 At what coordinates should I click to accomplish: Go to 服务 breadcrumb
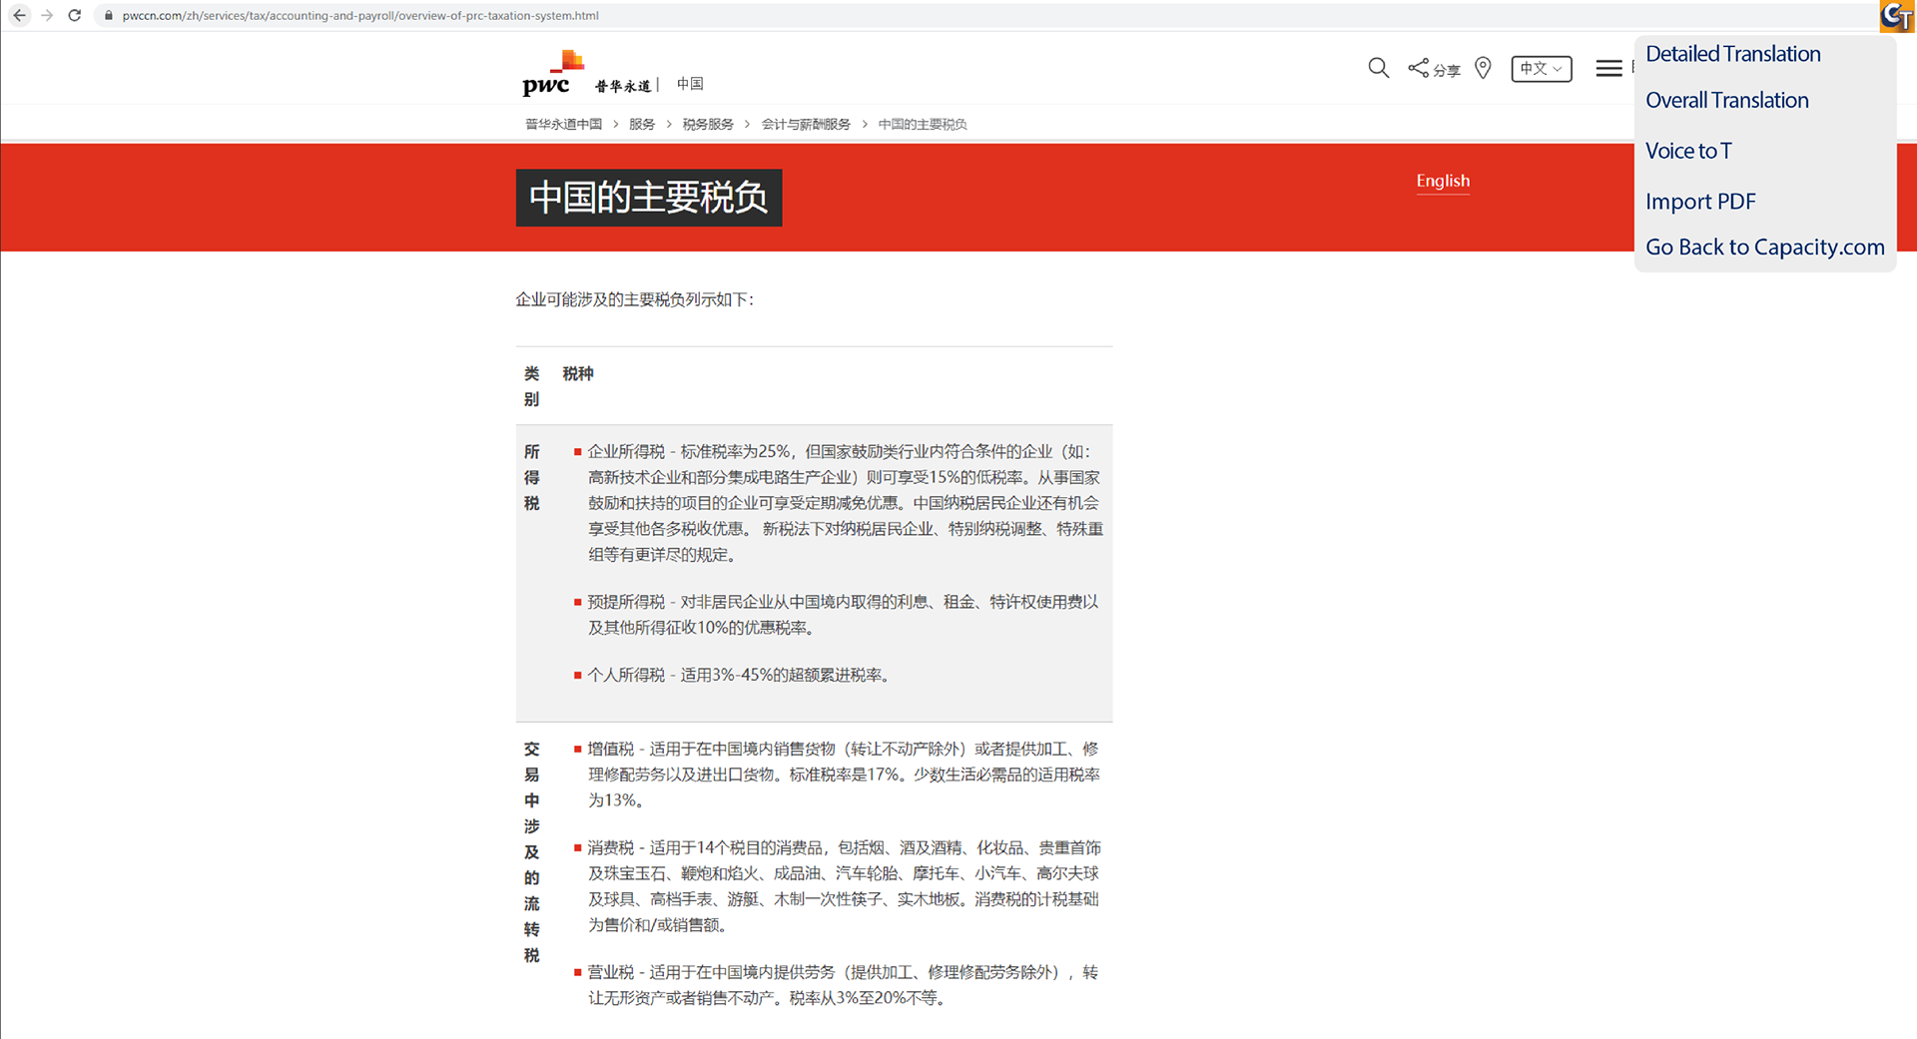642,124
